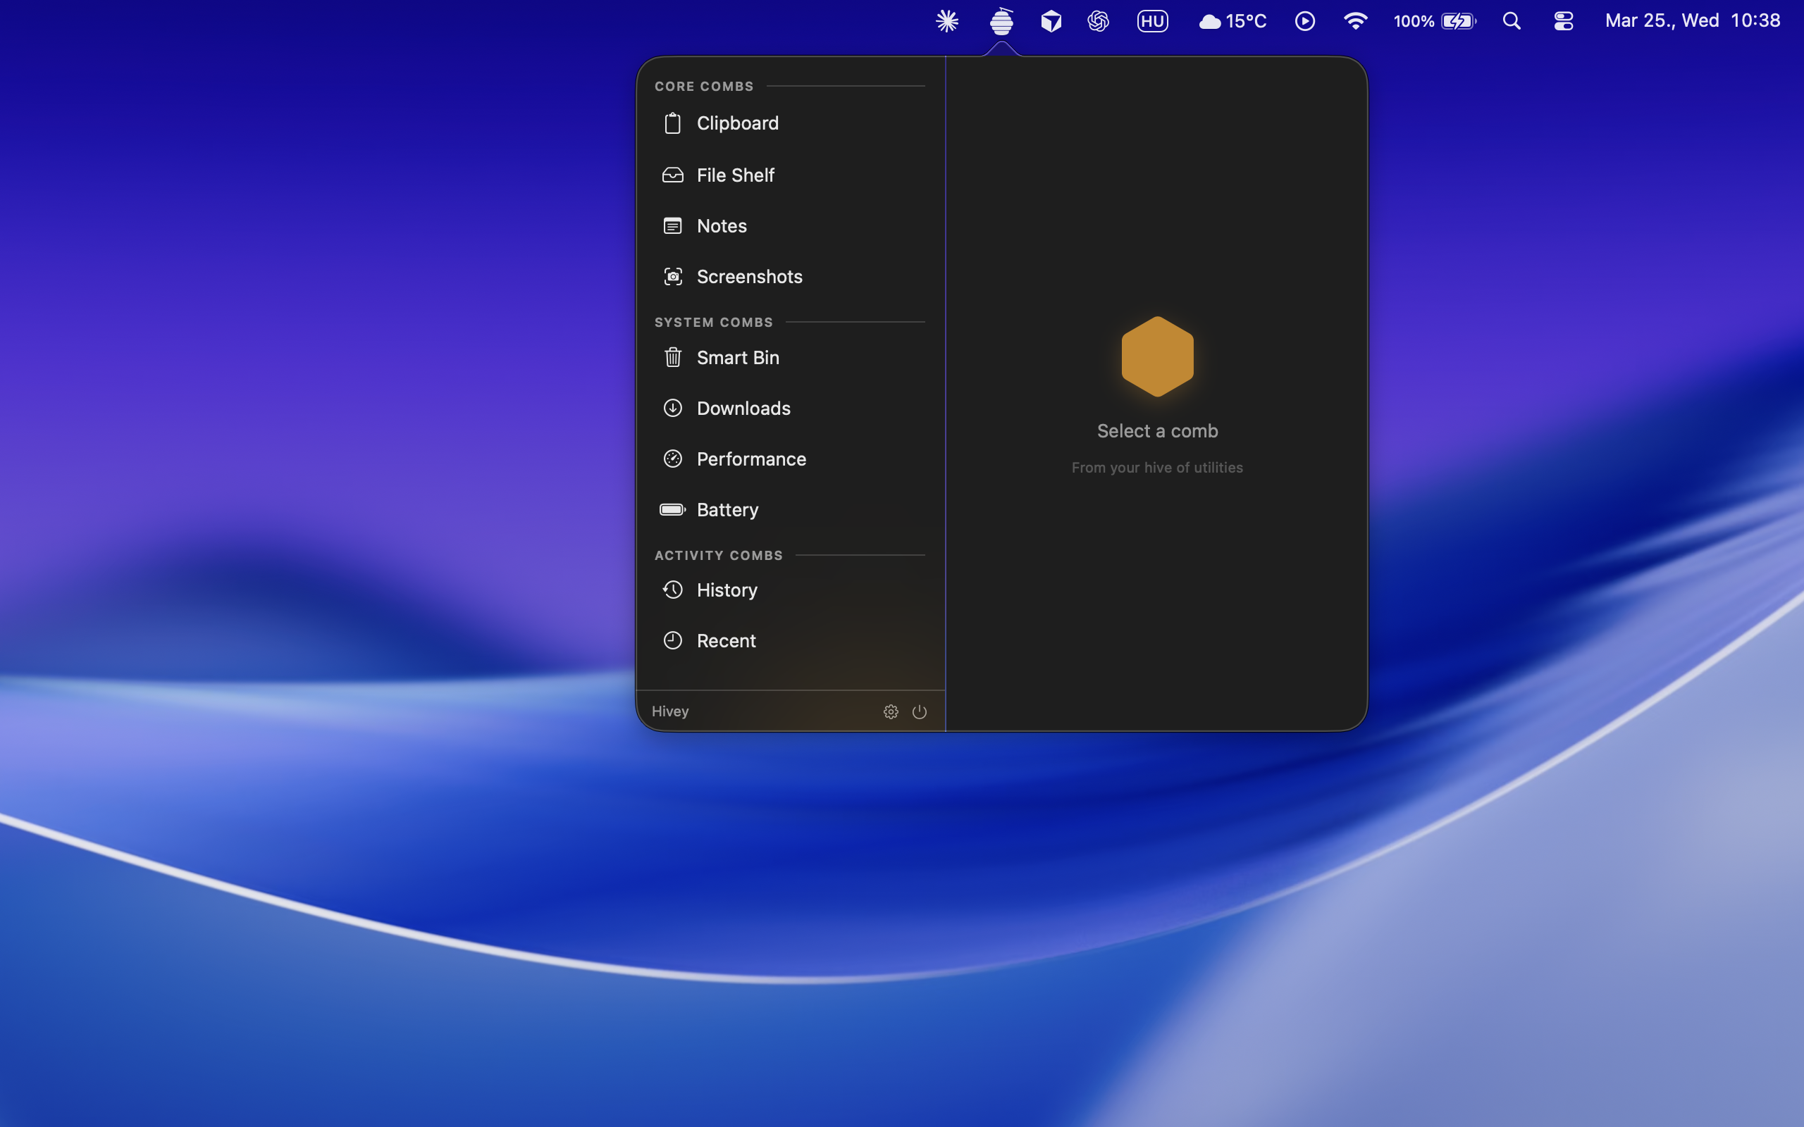This screenshot has width=1804, height=1127.
Task: Open the Screenshots comb
Action: coord(748,277)
